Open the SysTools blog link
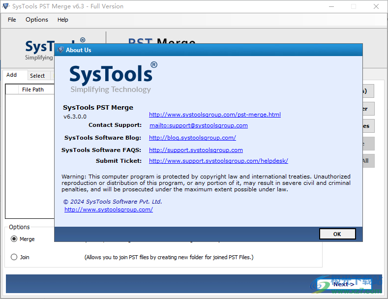Viewport: 388px width, 299px height. 192,138
